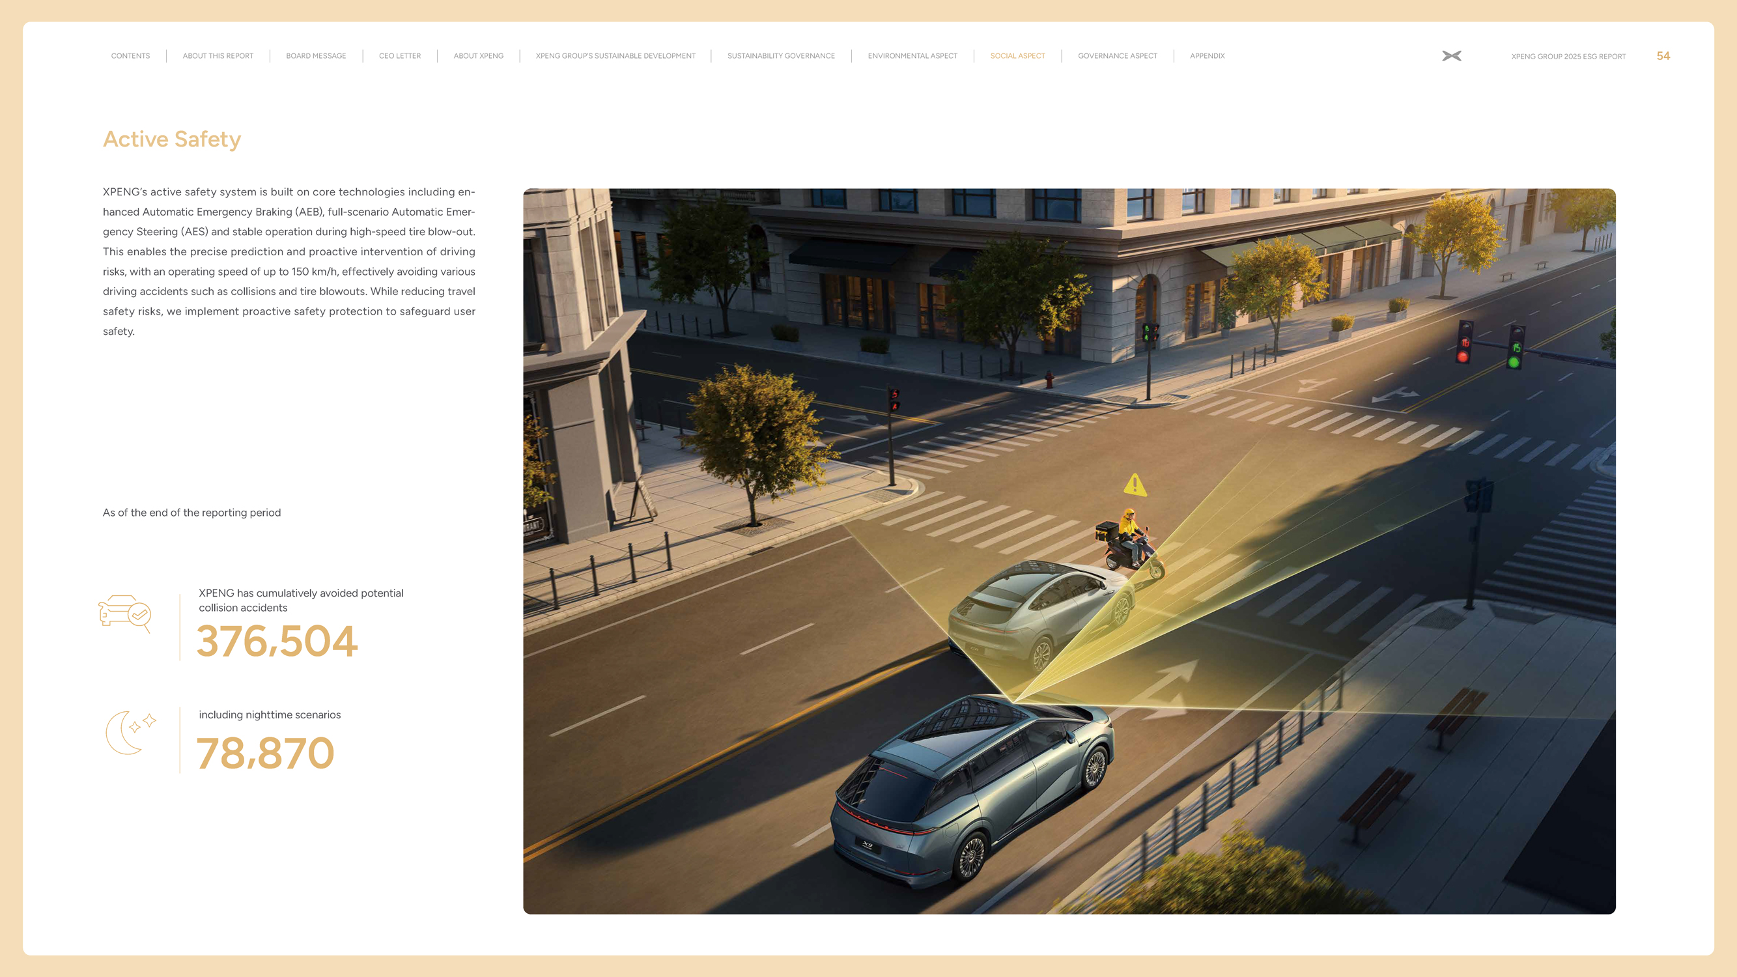Click the XPENG logo icon in header
Viewport: 1737px width, 977px height.
(1451, 56)
